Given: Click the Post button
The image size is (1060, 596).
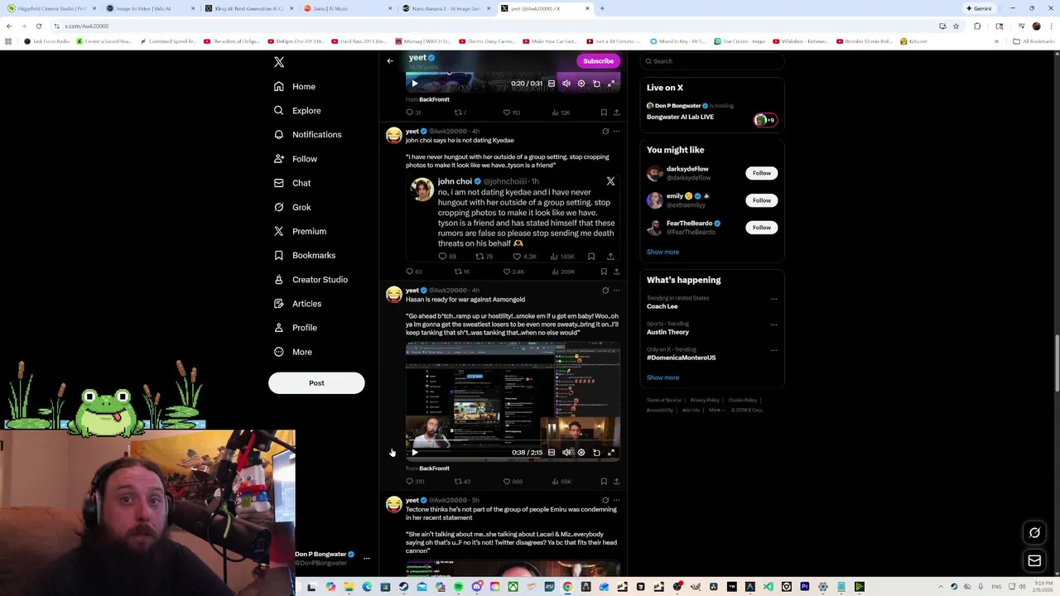Looking at the screenshot, I should tap(316, 382).
